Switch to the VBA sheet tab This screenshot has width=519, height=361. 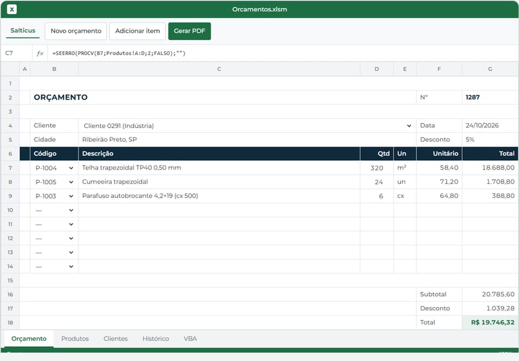190,339
